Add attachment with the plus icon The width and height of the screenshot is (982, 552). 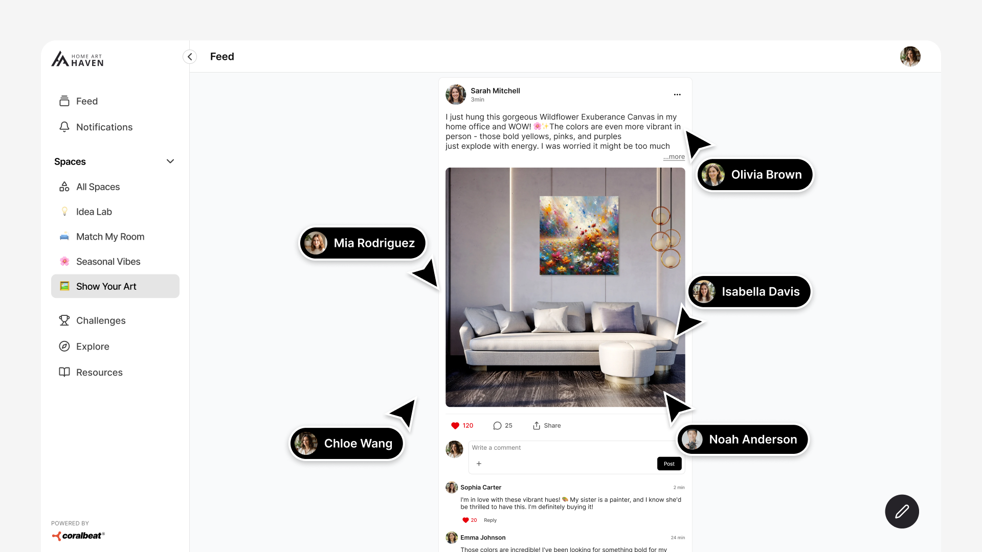[479, 464]
